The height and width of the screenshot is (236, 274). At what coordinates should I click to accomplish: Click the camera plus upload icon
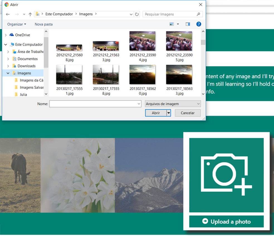pos(226,175)
